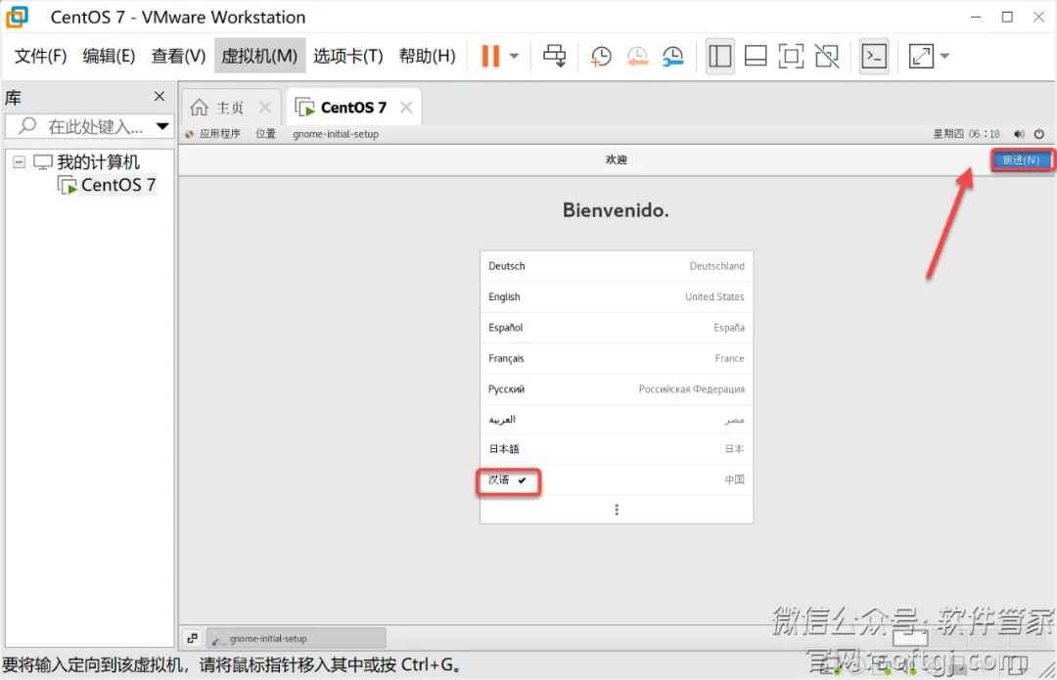Open the 虚拟机(M) menu
The height and width of the screenshot is (680, 1057).
point(259,56)
